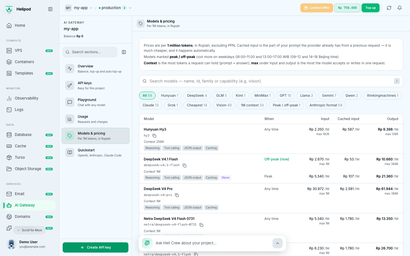The height and width of the screenshot is (256, 410).
Task: Filter models by Claude 13
Action: click(151, 105)
